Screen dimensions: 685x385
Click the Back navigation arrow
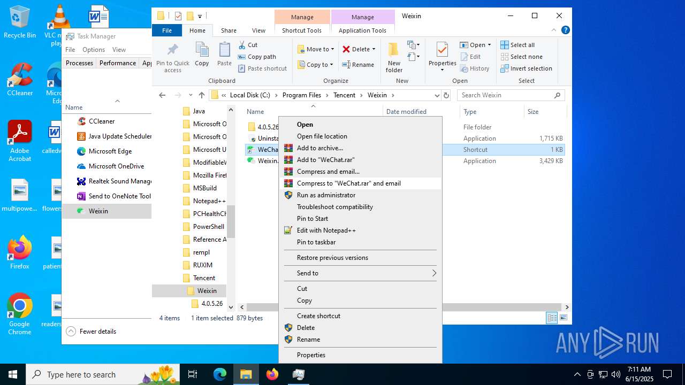(x=162, y=95)
